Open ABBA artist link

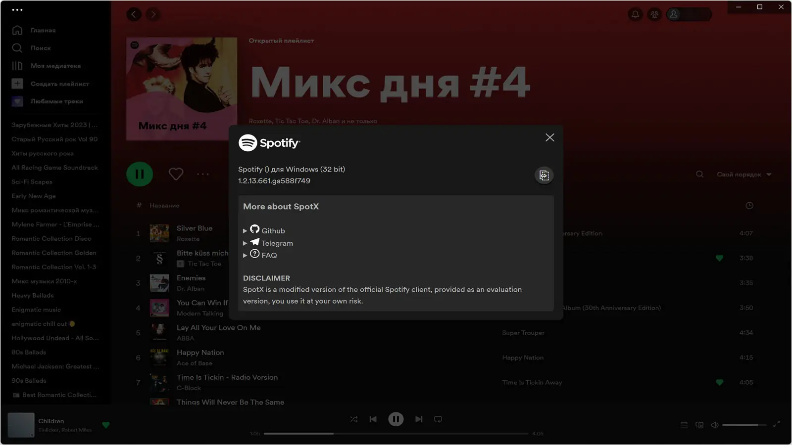tap(186, 339)
